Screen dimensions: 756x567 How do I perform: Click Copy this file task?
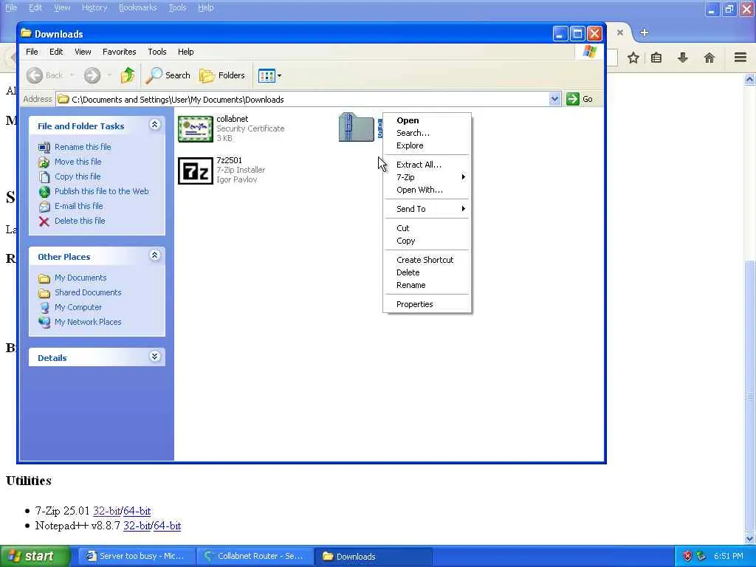pyautogui.click(x=78, y=176)
